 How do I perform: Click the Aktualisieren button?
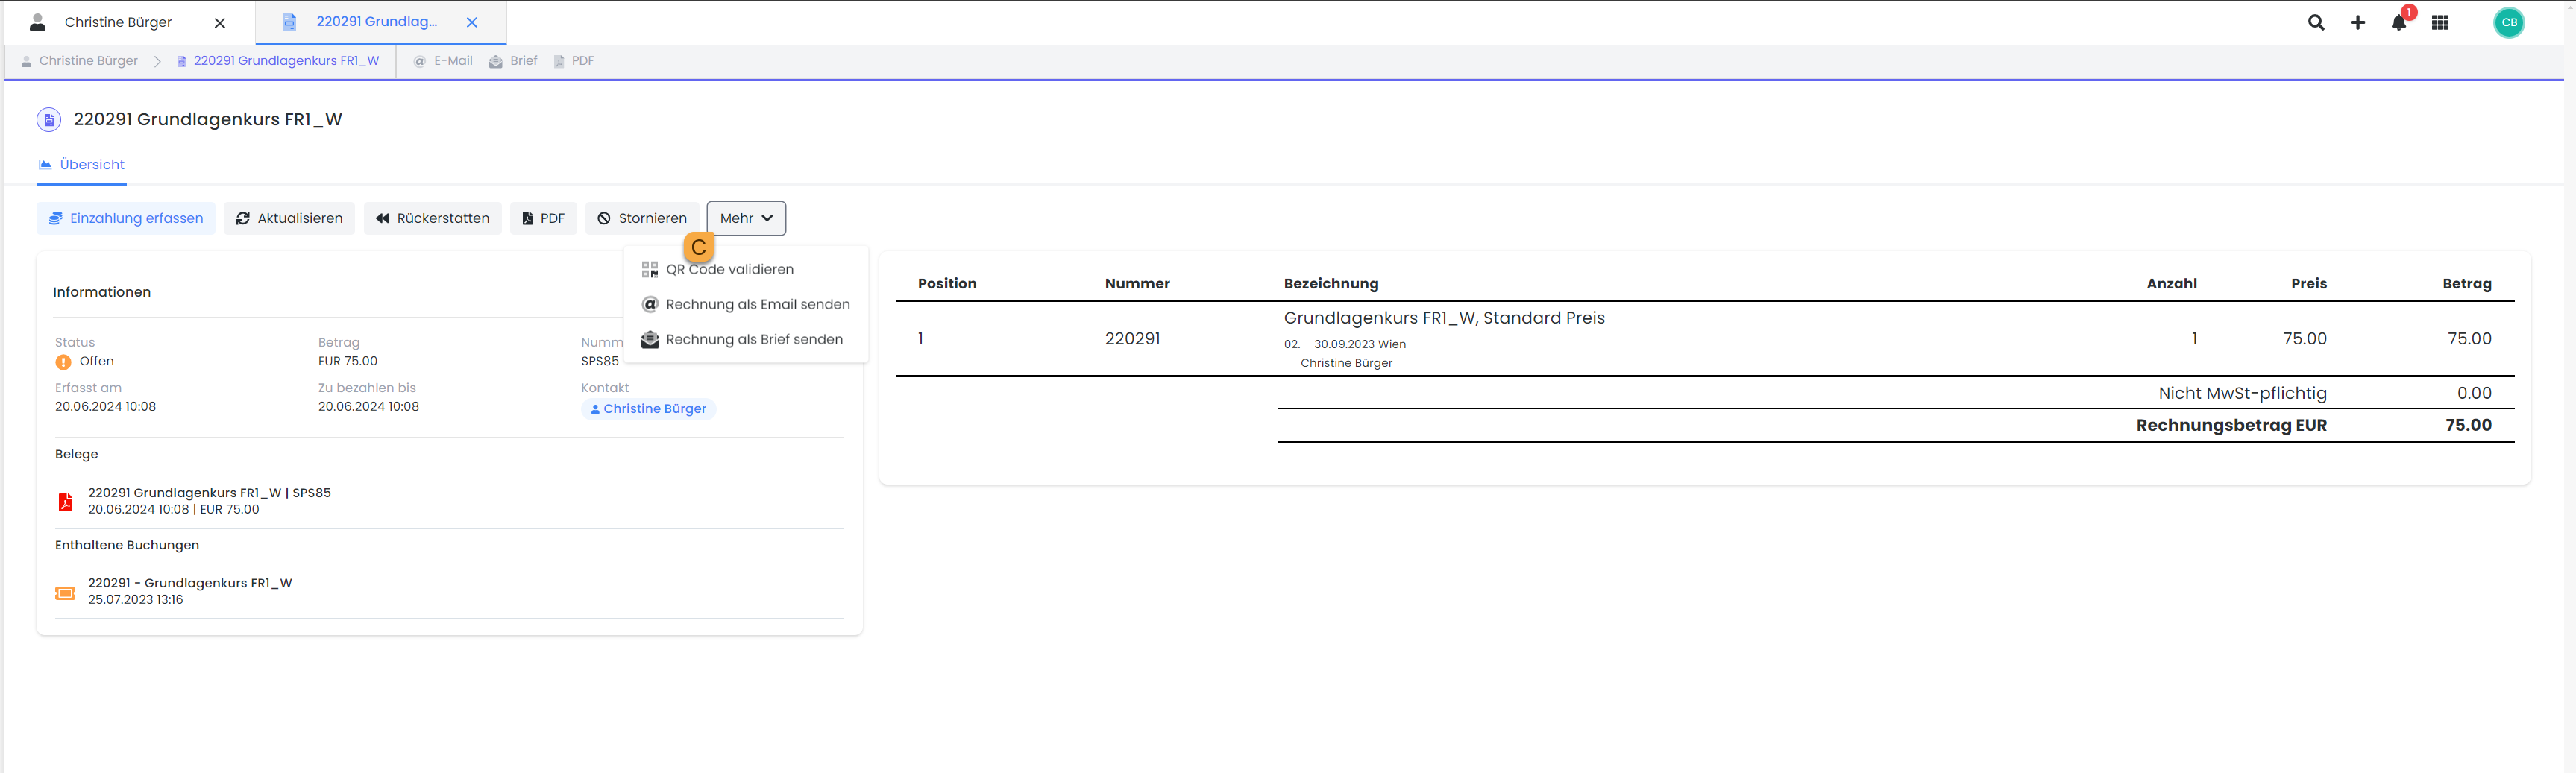(x=289, y=218)
